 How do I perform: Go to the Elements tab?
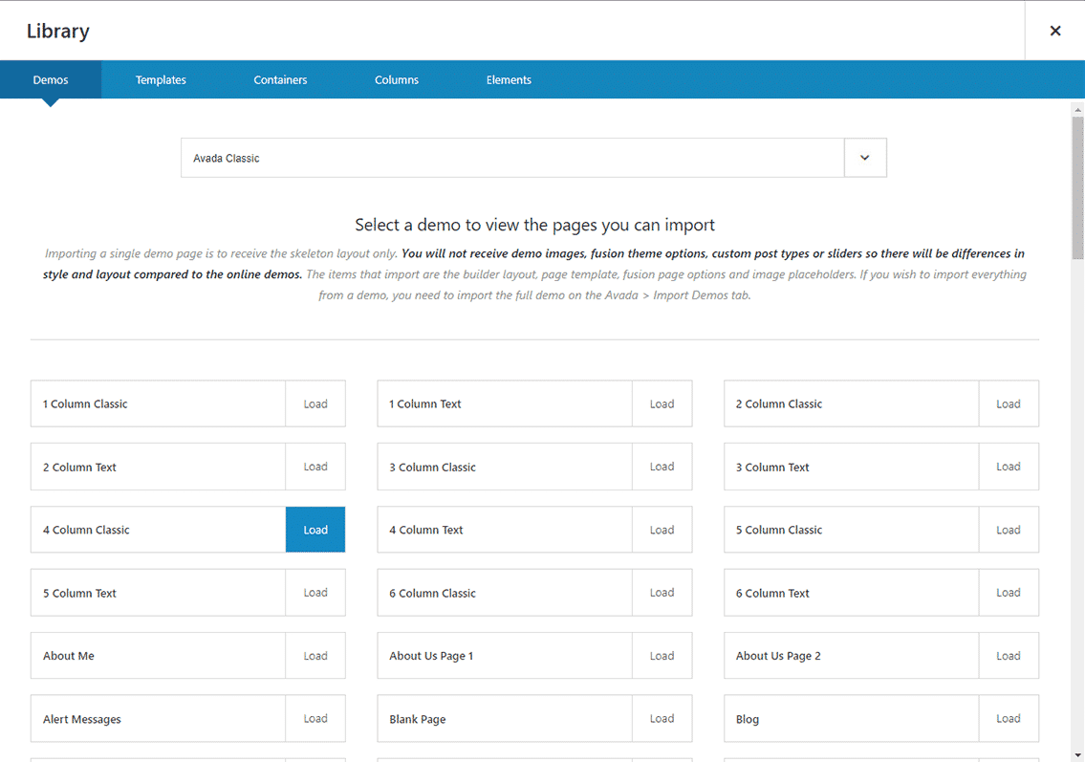(x=509, y=79)
